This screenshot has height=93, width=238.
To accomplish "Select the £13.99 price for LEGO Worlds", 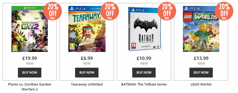I will tap(201, 58).
